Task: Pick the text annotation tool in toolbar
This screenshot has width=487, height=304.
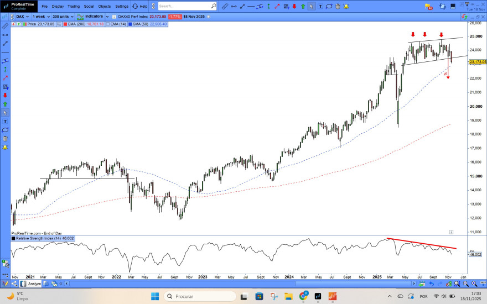Action: coord(320,6)
